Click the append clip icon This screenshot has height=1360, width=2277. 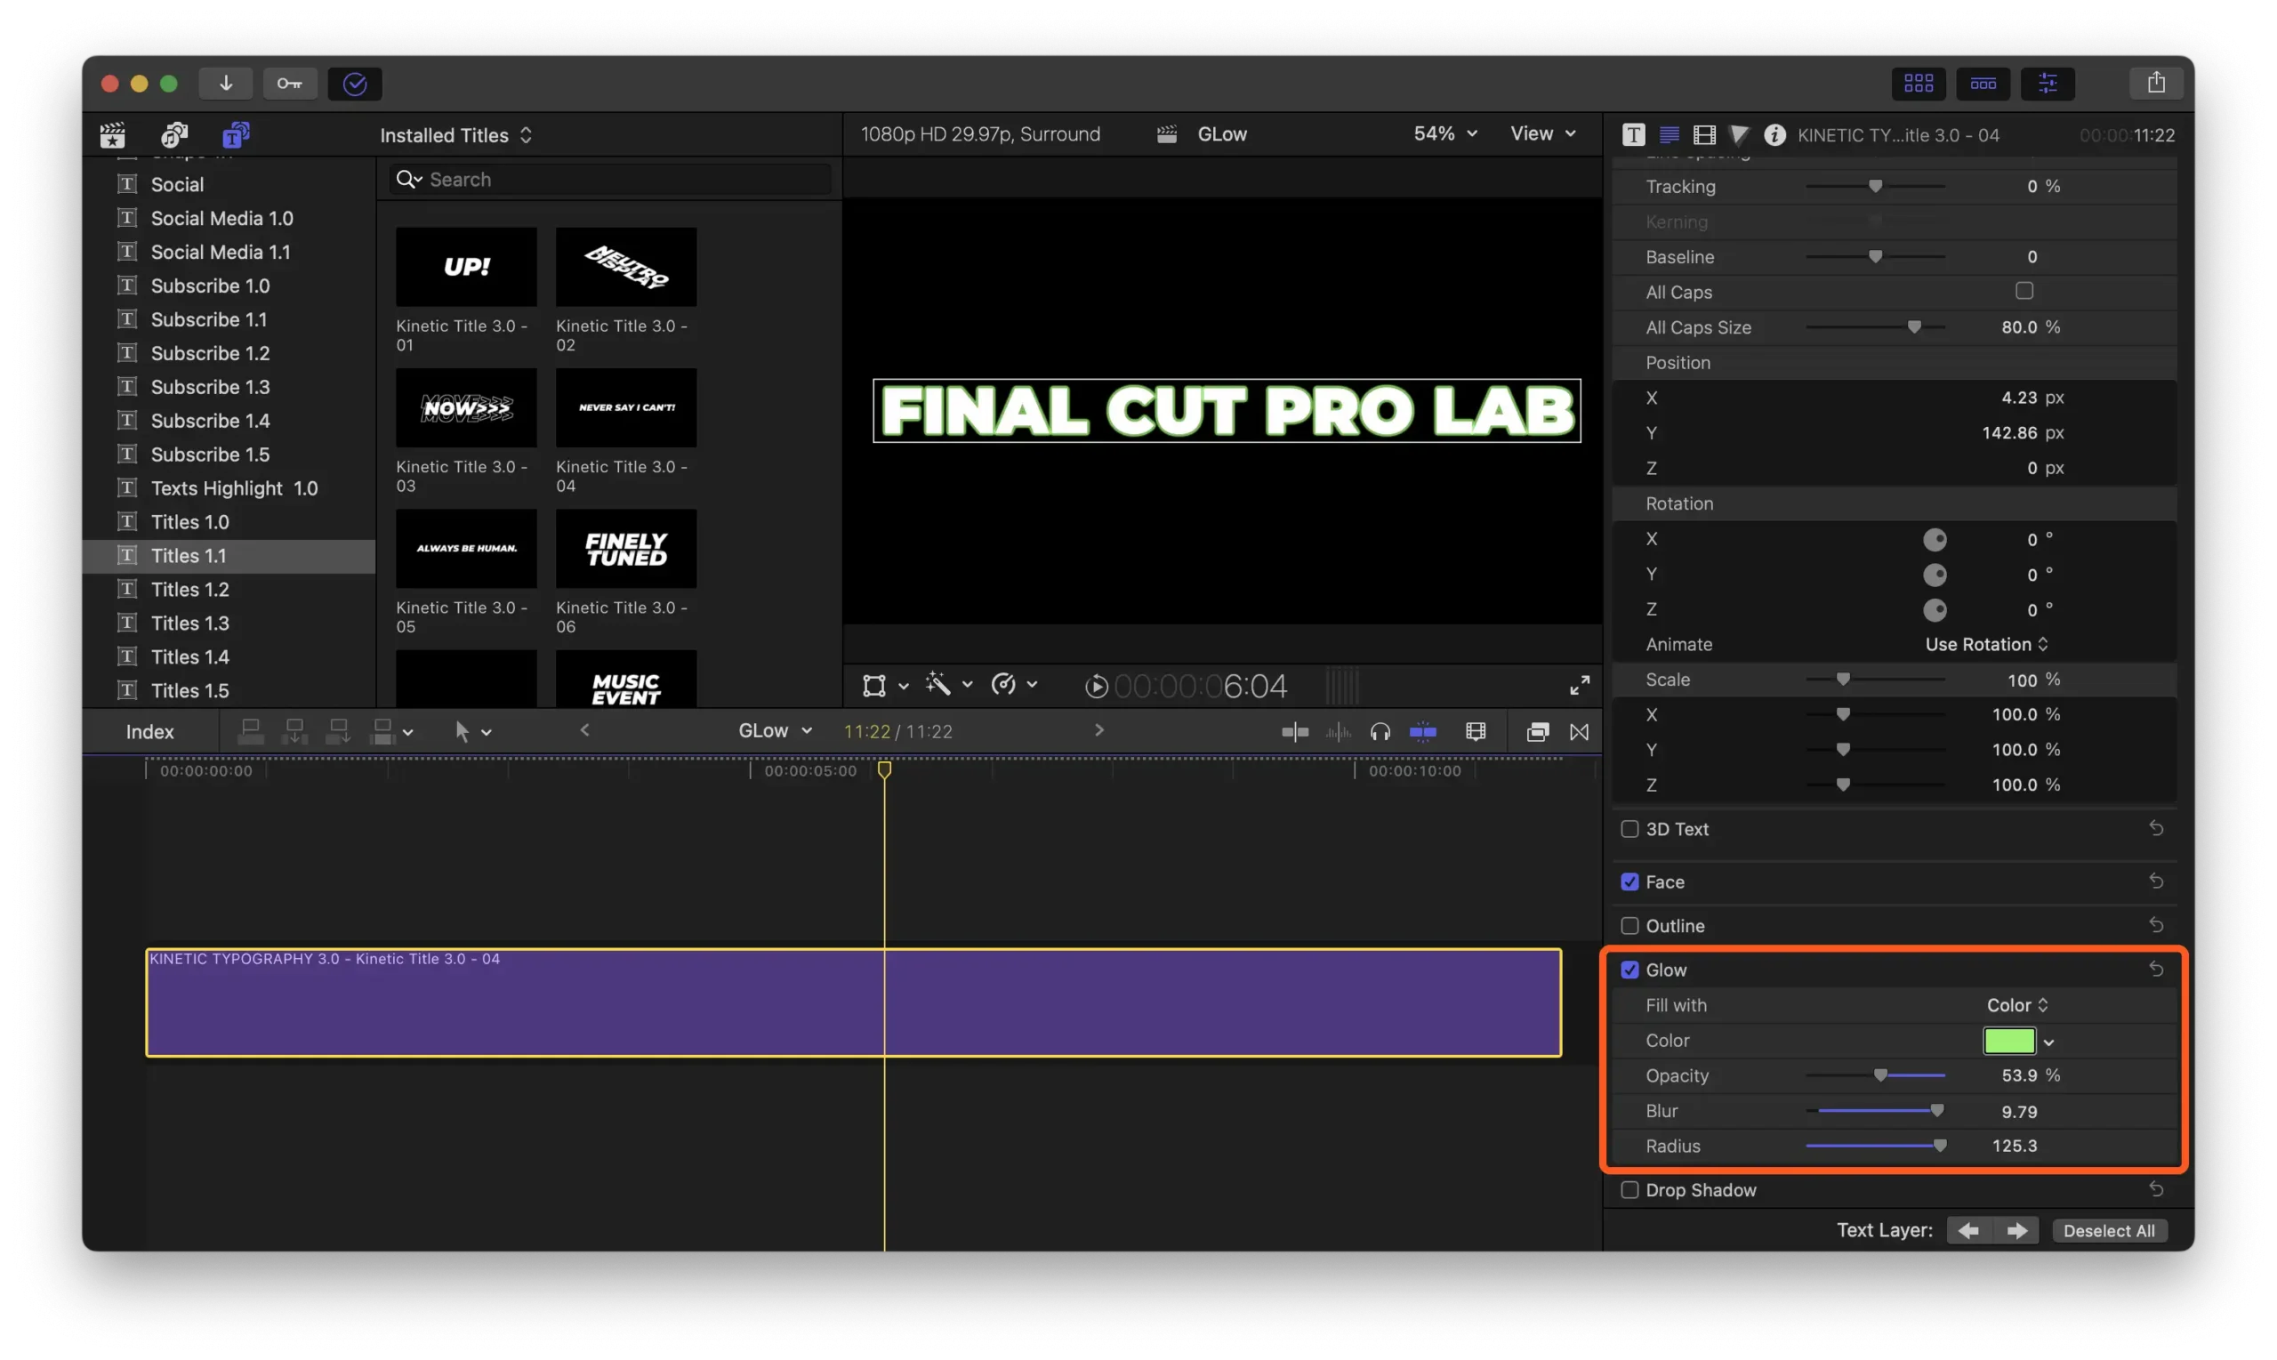(338, 731)
